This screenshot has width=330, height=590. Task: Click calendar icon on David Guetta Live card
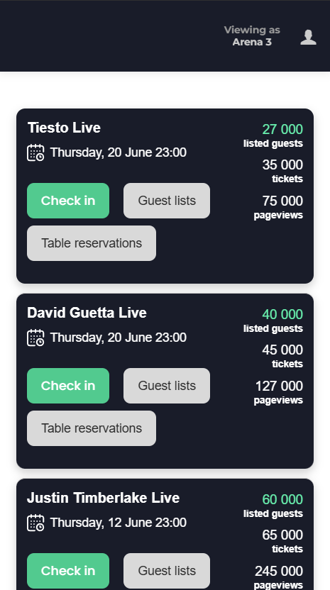[x=35, y=338]
